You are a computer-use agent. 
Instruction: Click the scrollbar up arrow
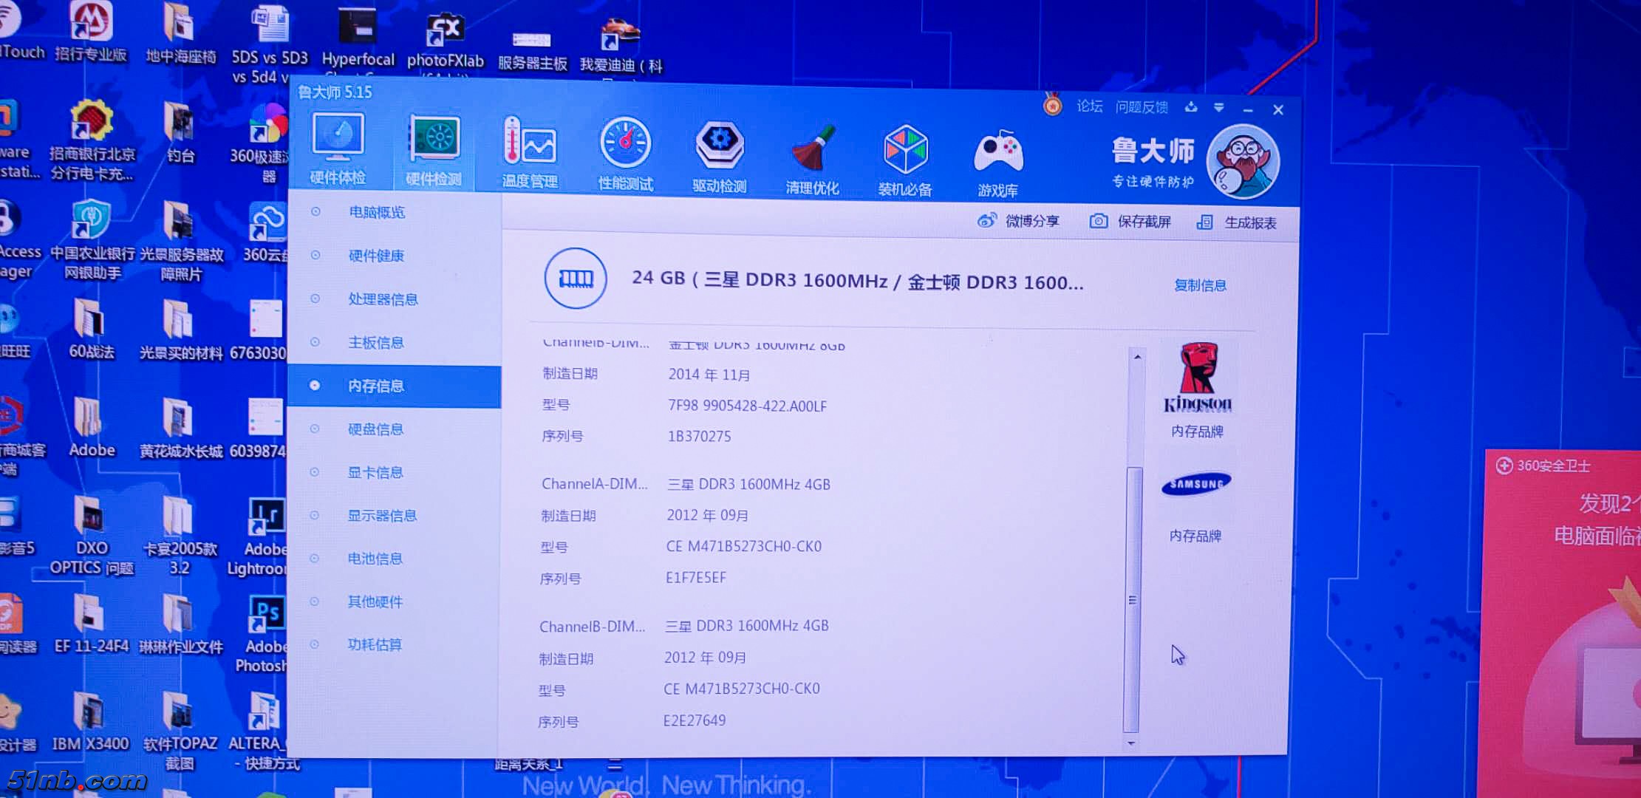coord(1138,357)
